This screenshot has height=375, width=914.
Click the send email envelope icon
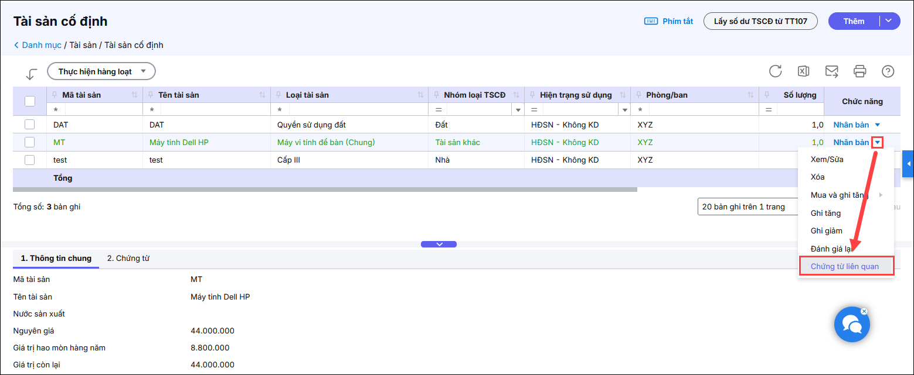click(x=831, y=71)
